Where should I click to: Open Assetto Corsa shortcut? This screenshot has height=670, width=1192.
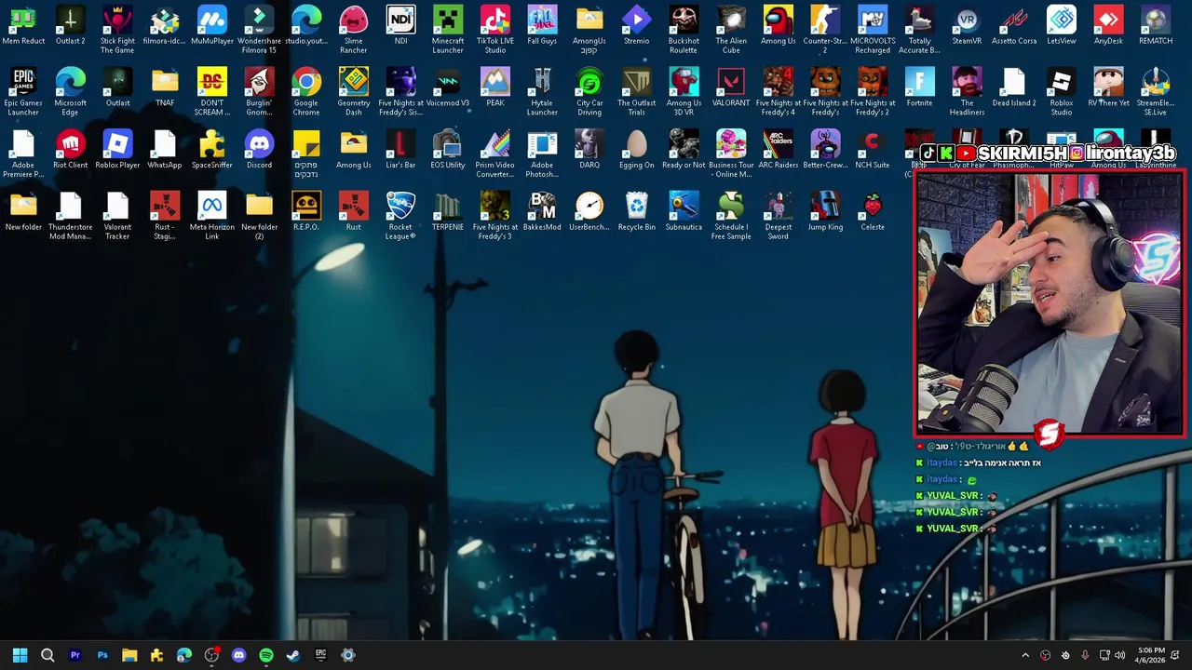1014,26
